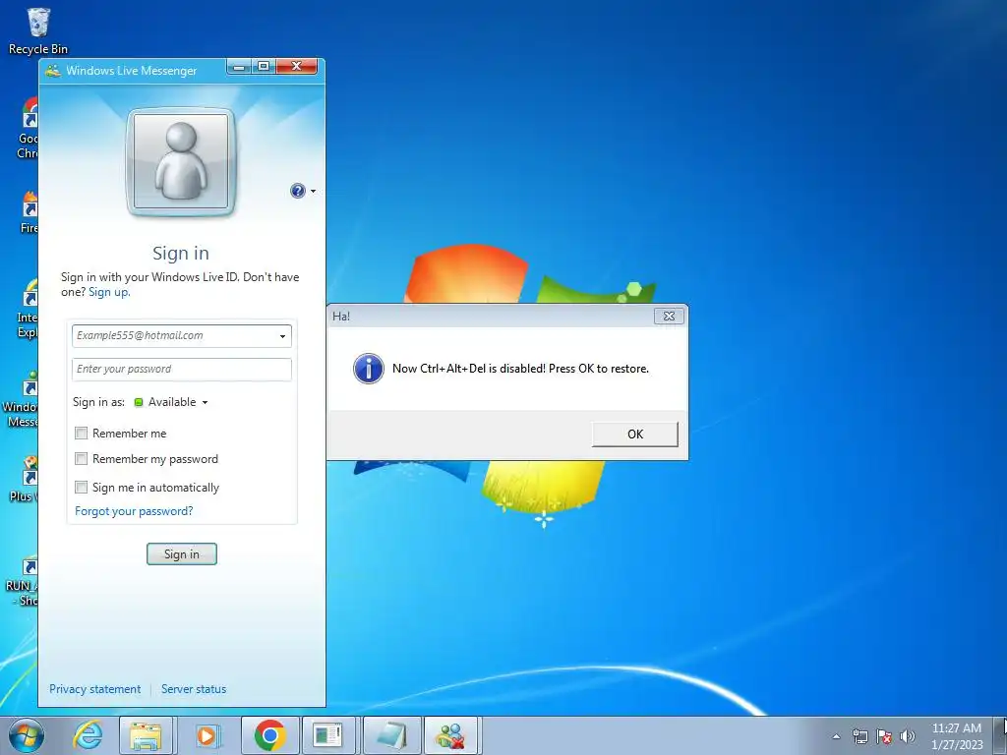
Task: Show hidden system tray icons
Action: [836, 736]
